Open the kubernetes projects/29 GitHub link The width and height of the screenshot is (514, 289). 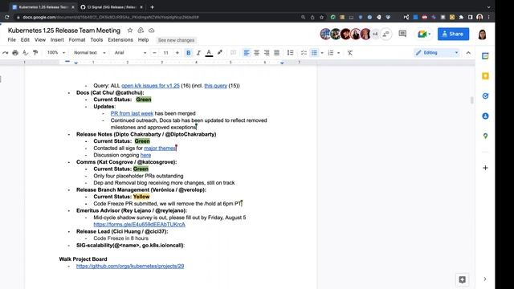[x=130, y=266]
